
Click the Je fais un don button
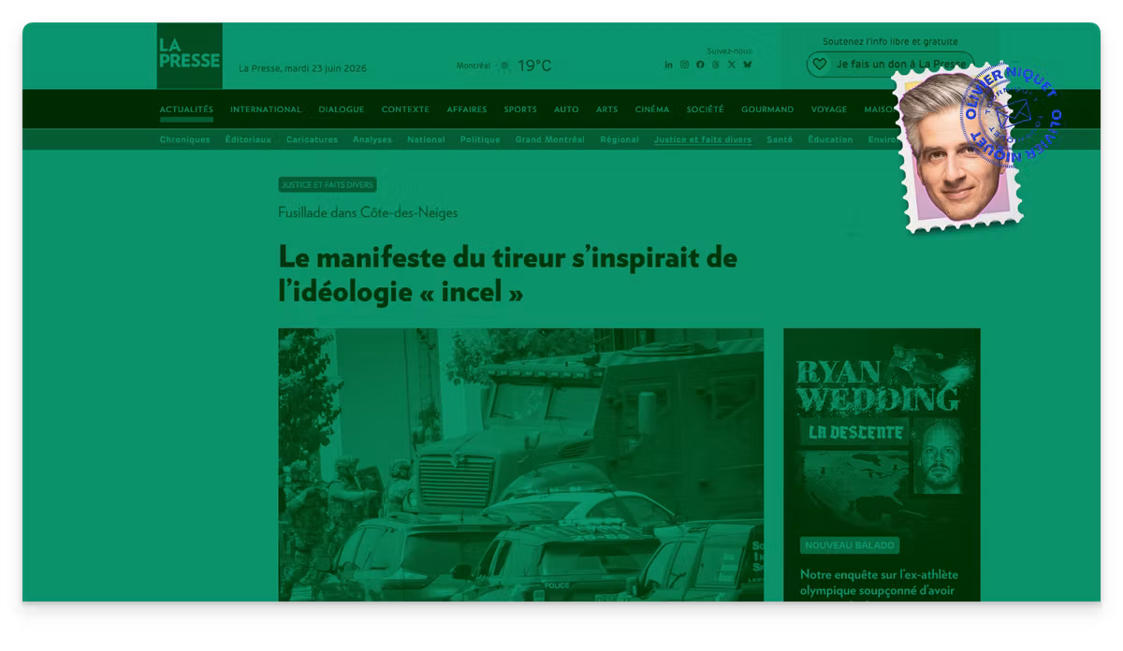point(890,65)
